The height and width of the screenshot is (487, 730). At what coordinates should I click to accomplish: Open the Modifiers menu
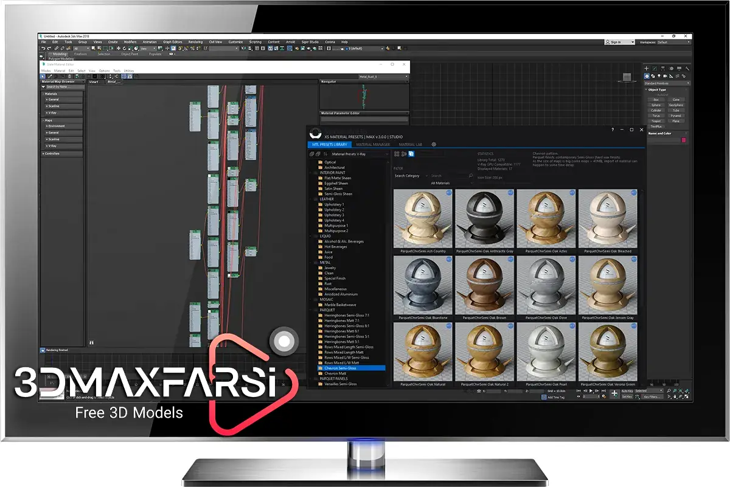[130, 42]
